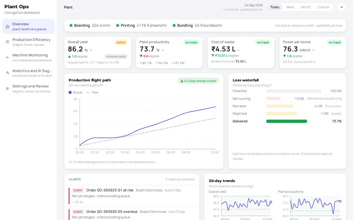Click the Plant Ops dashboard title
Viewport: 353px width, 220px height.
tap(17, 7)
